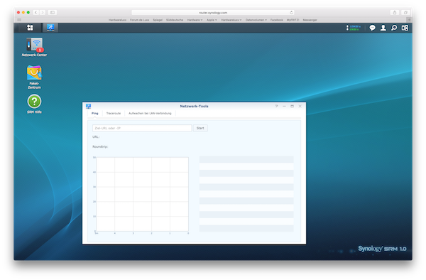Open notifications speech bubble icon

tap(372, 28)
